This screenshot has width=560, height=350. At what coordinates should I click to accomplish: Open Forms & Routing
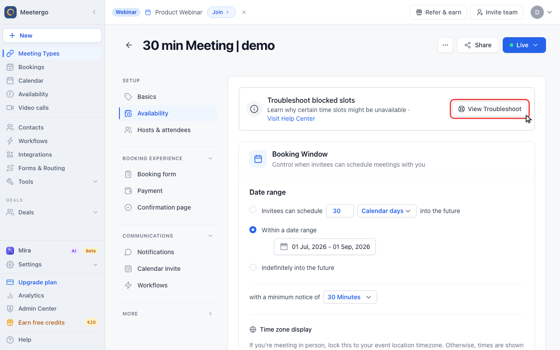tap(52, 168)
